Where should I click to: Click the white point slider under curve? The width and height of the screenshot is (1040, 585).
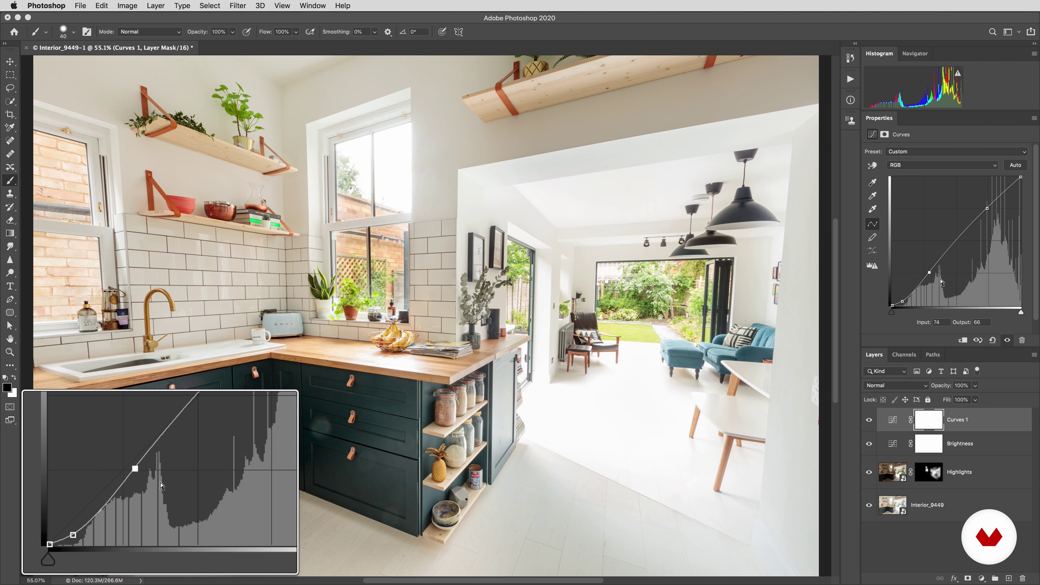coord(1020,312)
